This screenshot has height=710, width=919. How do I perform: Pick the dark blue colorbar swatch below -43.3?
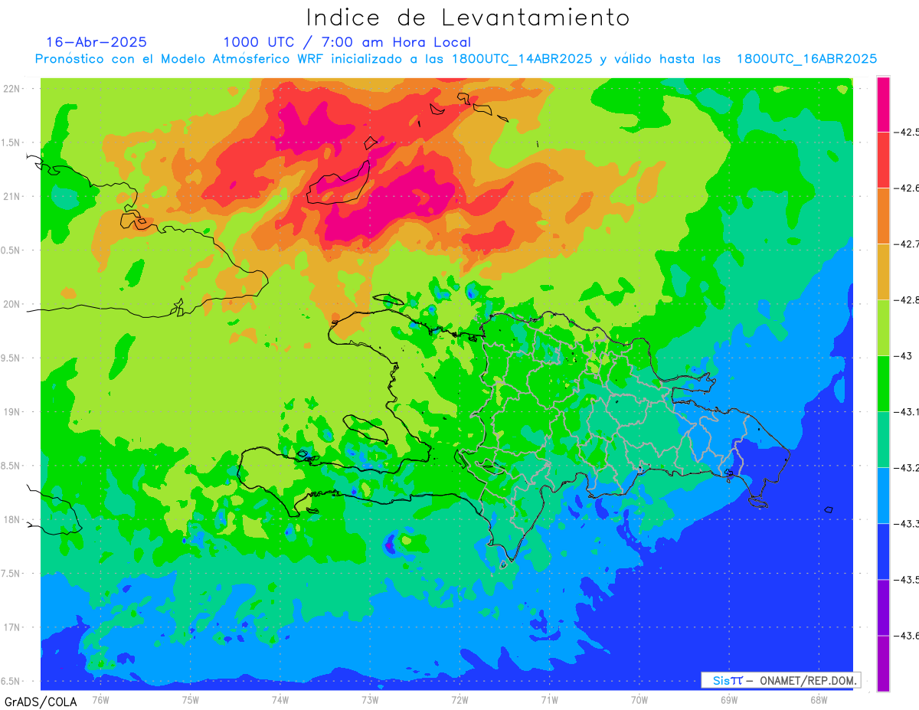pyautogui.click(x=883, y=551)
